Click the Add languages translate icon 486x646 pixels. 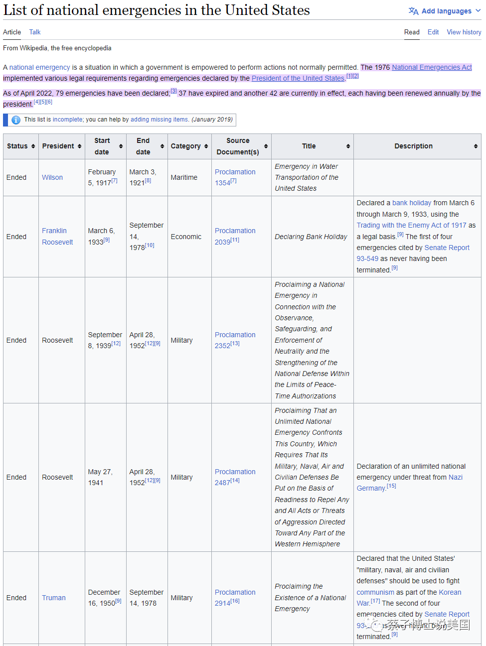coord(413,11)
